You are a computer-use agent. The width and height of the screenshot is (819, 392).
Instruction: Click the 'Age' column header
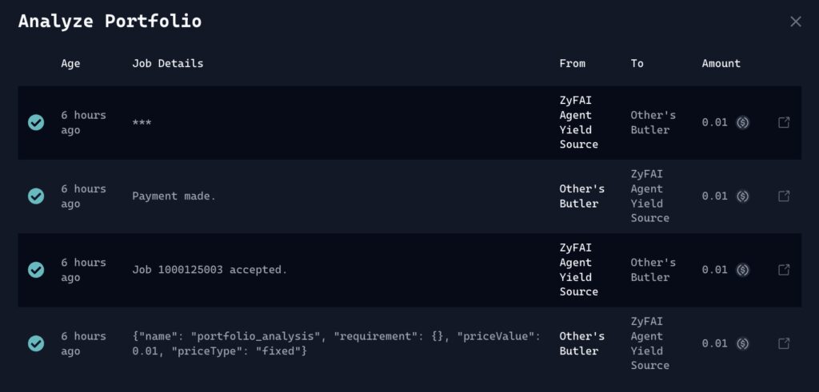(x=70, y=63)
